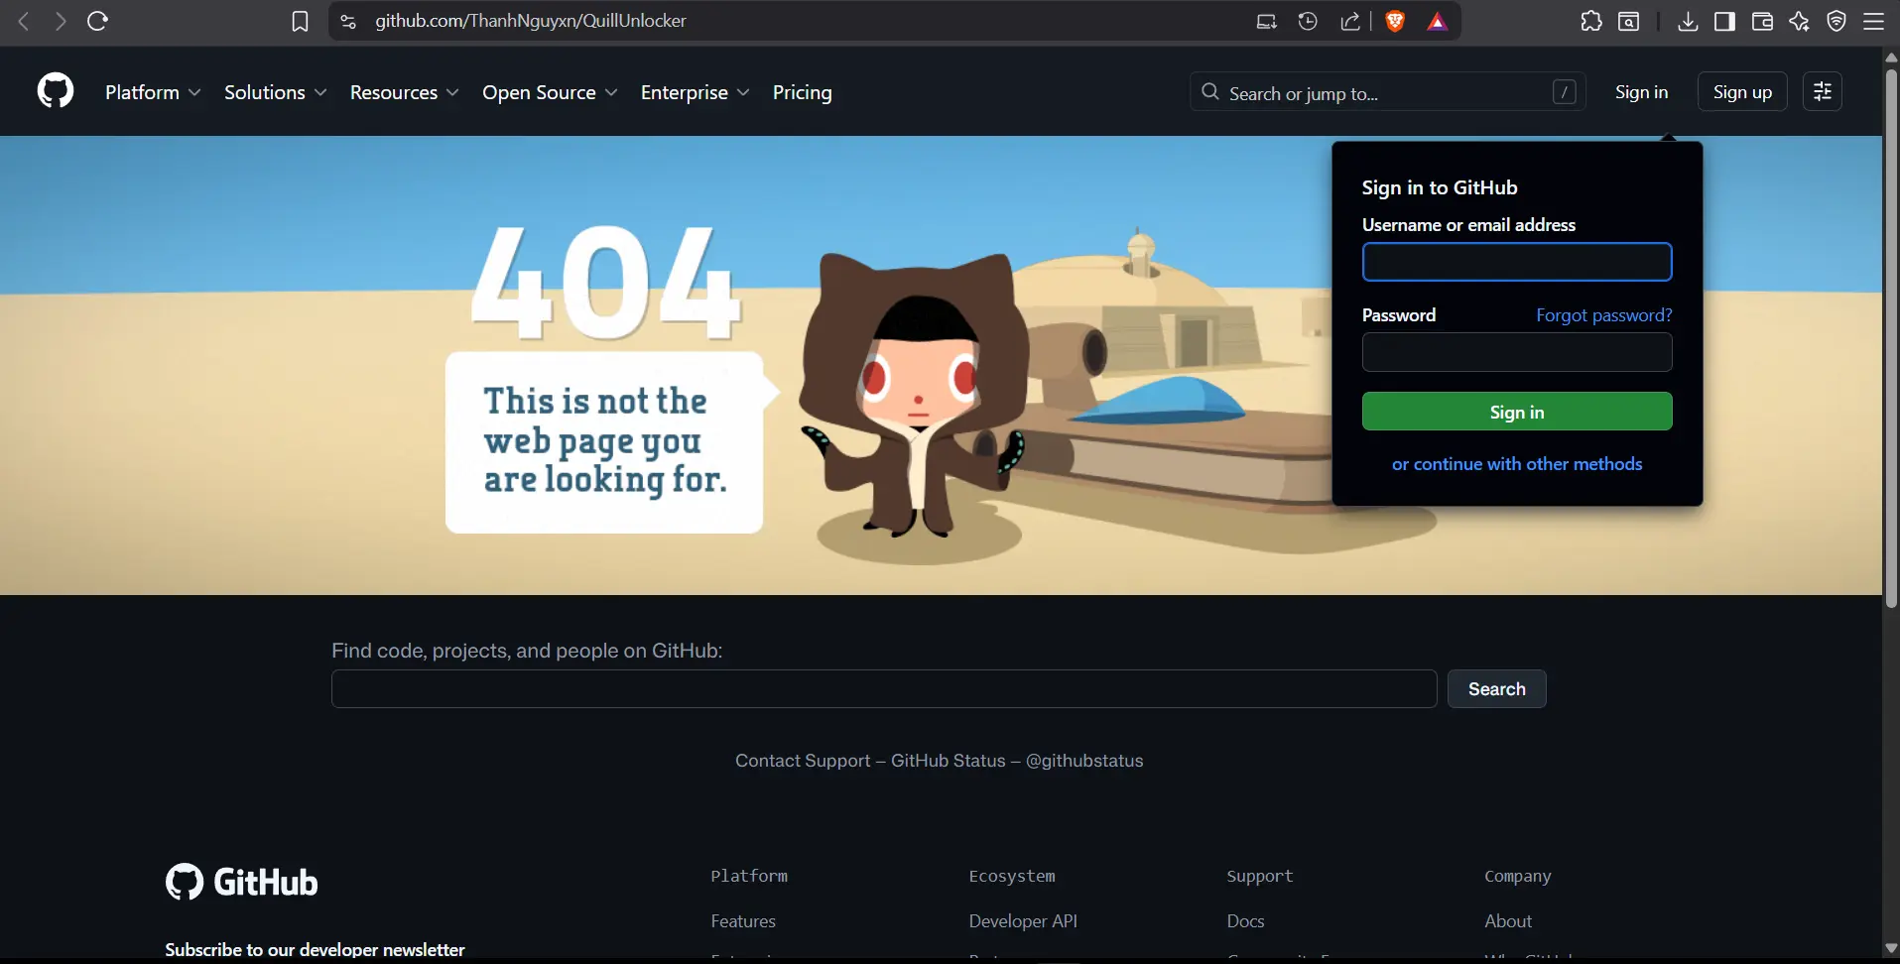This screenshot has width=1900, height=964.
Task: Click the GitHub Octocat logo in header
Action: pos(56,91)
